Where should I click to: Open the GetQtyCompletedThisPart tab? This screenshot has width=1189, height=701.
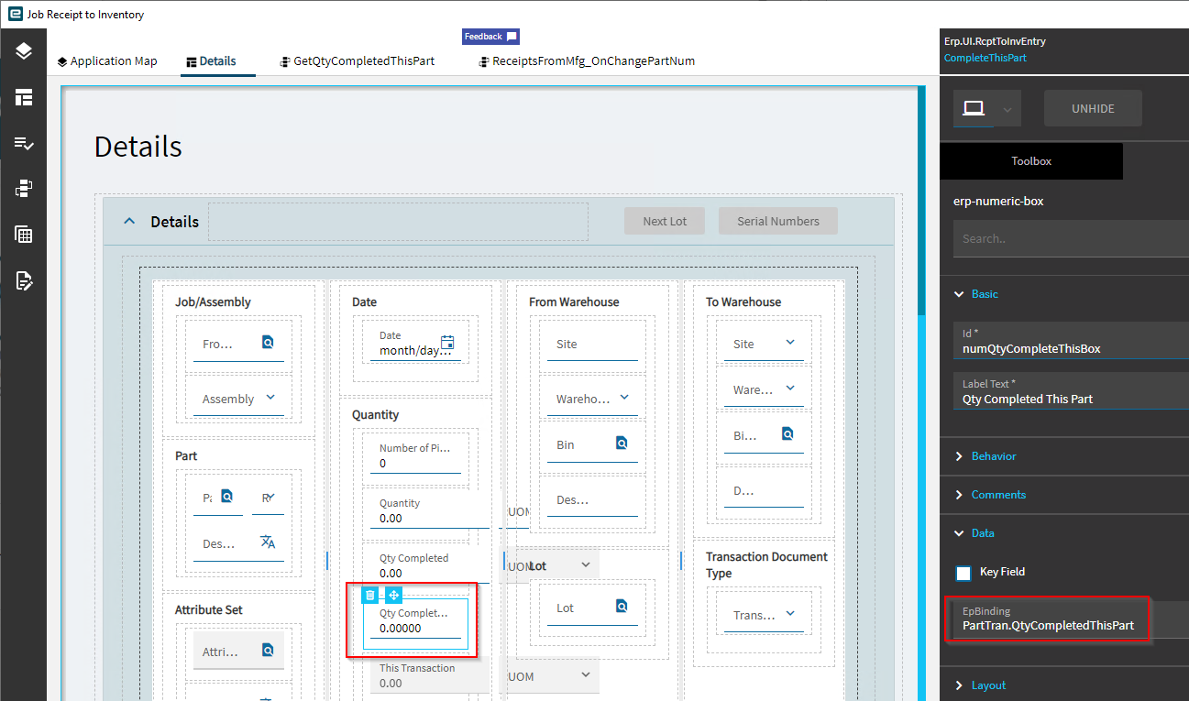358,61
